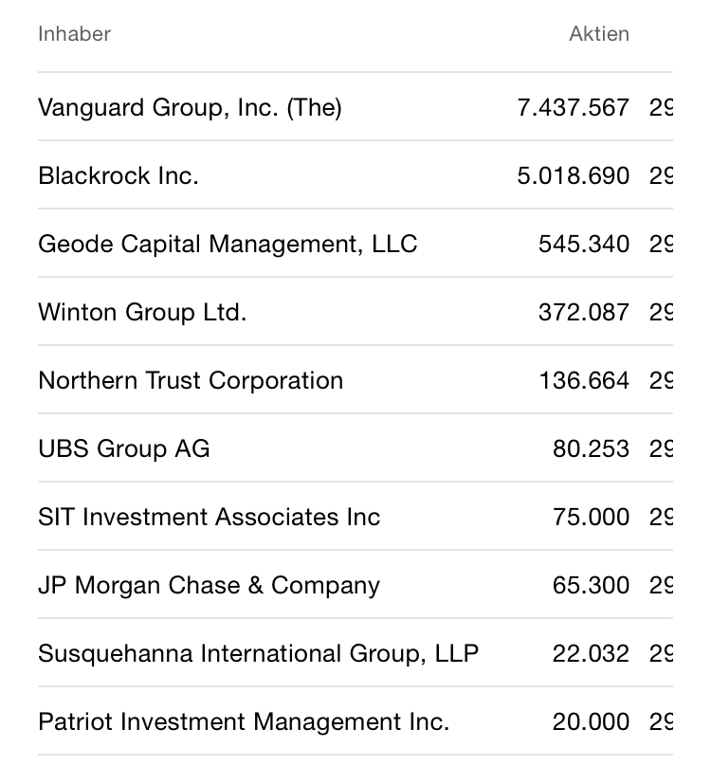The width and height of the screenshot is (711, 784).
Task: Select Geode Capital Management, LLC
Action: click(228, 244)
